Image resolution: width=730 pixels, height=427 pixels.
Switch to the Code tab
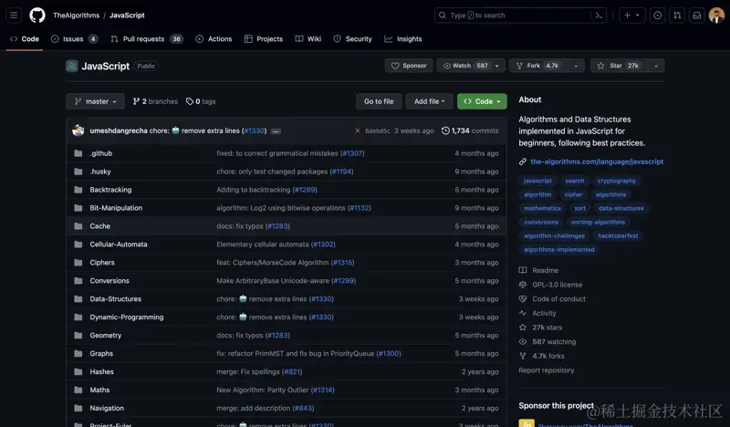coord(25,39)
